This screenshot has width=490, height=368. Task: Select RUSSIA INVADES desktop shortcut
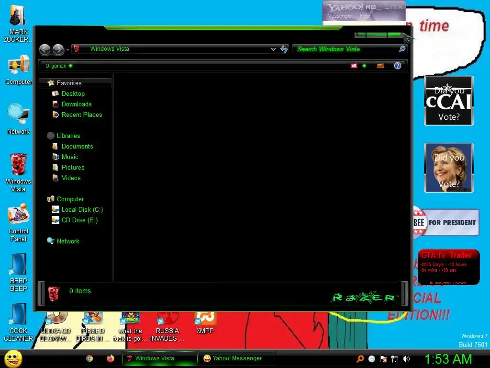[167, 327]
